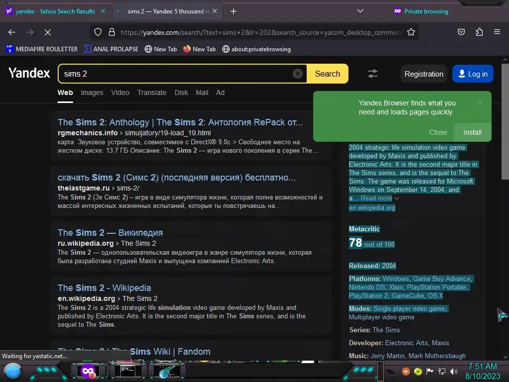The height and width of the screenshot is (382, 509).
Task: Dismiss the Yandex Browser popup with X
Action: coord(481,102)
